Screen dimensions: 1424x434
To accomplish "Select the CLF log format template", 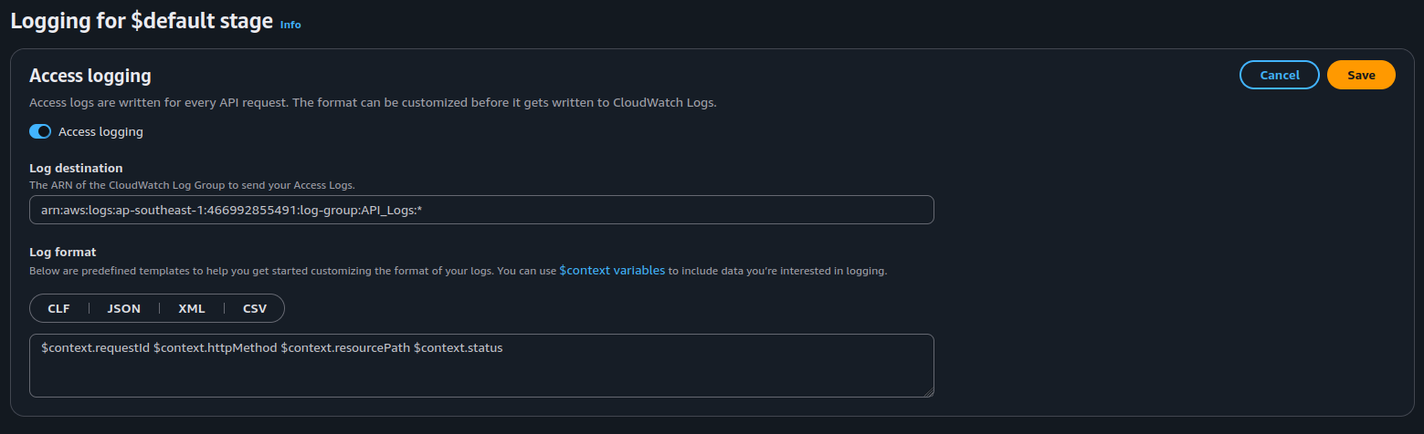I will [59, 308].
